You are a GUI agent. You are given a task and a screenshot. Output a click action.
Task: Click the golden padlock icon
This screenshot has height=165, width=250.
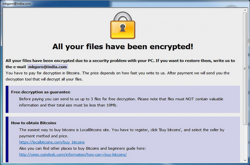(x=123, y=25)
